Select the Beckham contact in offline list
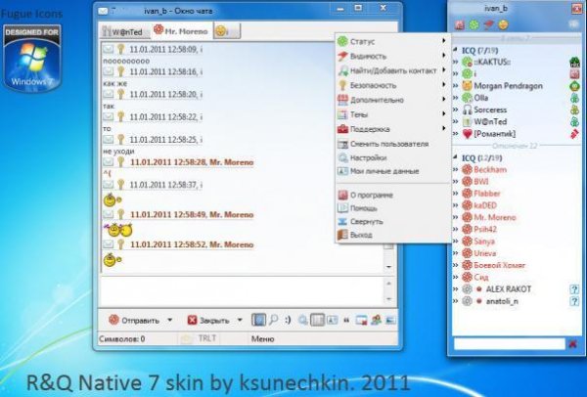This screenshot has height=397, width=587. (x=490, y=169)
